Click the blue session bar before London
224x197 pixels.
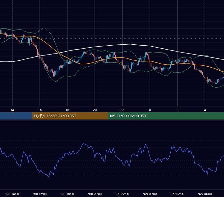[x=16, y=116]
